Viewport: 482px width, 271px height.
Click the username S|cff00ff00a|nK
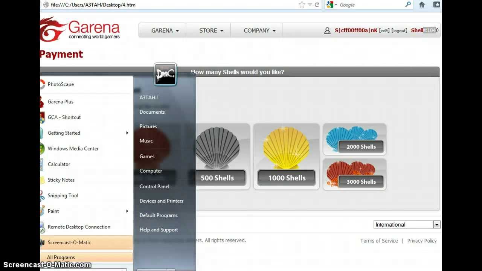(356, 30)
